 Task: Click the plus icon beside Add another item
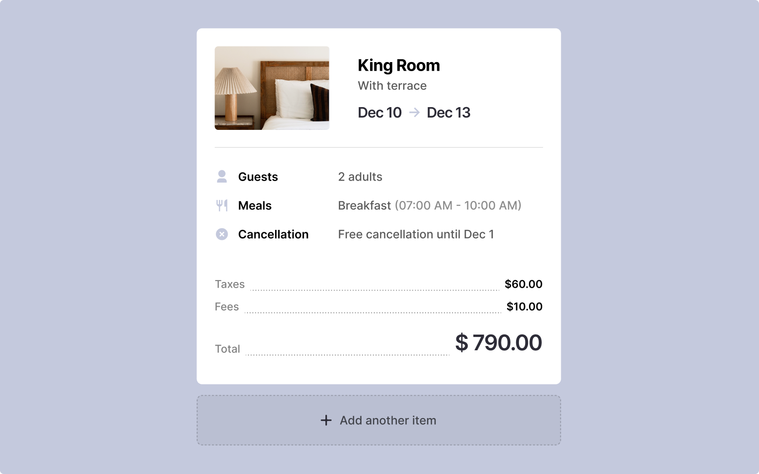click(326, 420)
